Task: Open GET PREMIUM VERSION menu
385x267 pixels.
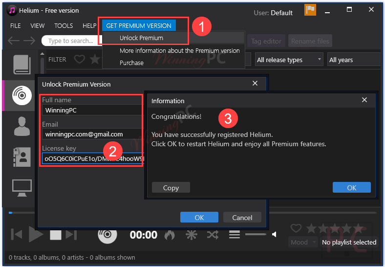Action: point(139,25)
